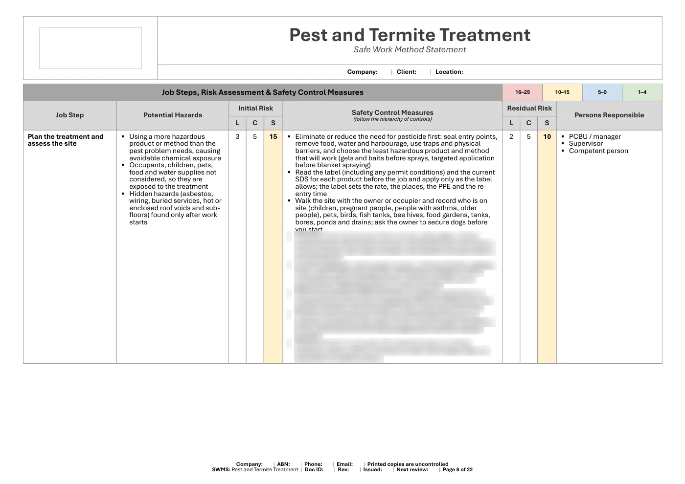Click the hazard bullet "Using a more hazardous product"
The image size is (685, 484).
point(175,147)
